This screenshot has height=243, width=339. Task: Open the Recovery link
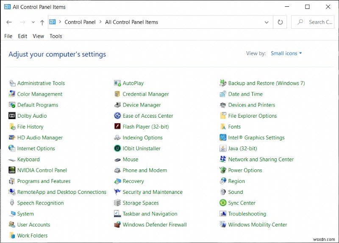click(133, 181)
